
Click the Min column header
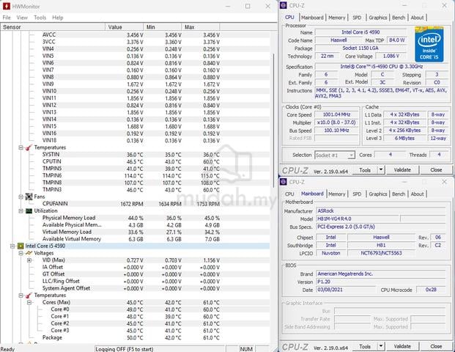click(162, 27)
